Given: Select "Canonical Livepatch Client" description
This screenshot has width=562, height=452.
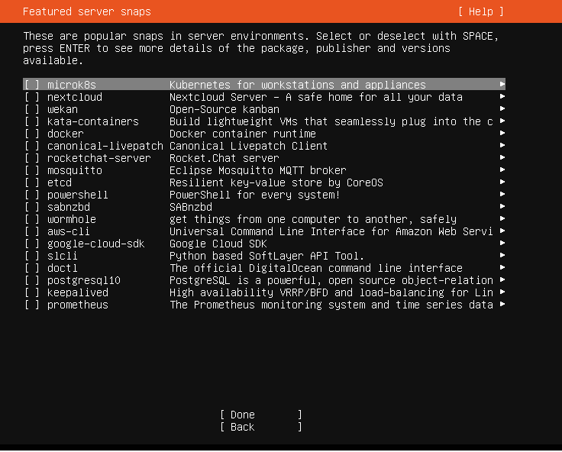Looking at the screenshot, I should [248, 146].
